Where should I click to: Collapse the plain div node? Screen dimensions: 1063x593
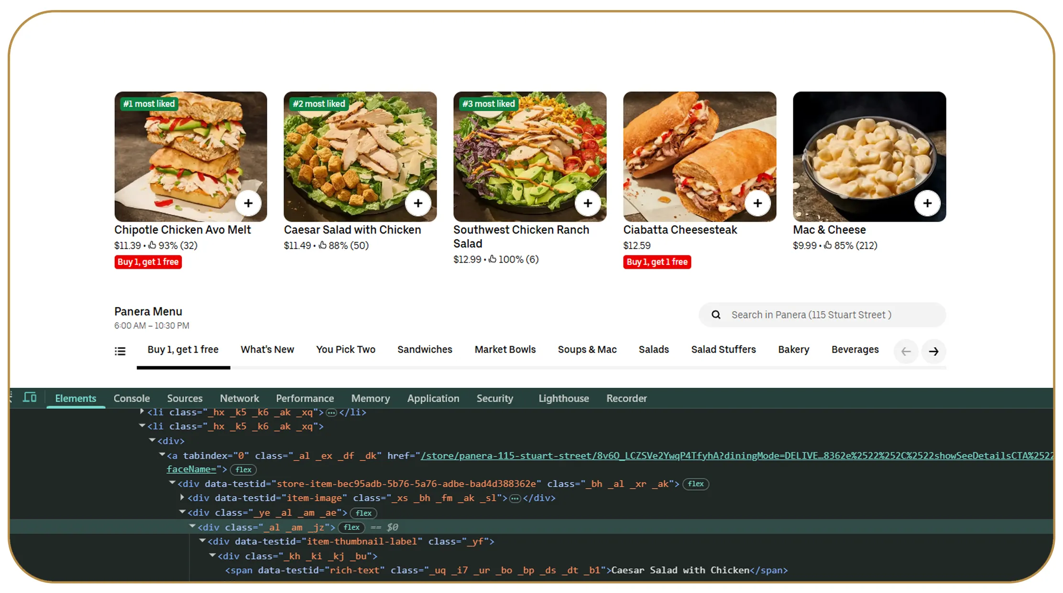(152, 440)
